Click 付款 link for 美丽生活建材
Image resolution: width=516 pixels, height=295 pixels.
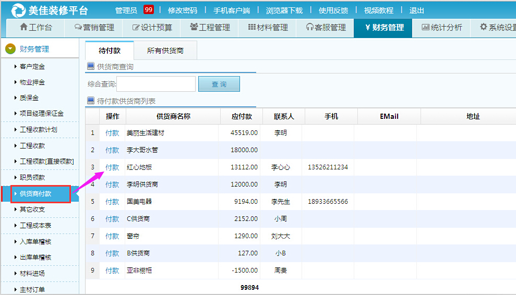pos(112,133)
